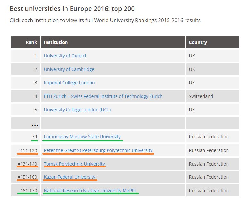Select the Institution column header
Screen dimensions: 250x213
[113, 42]
